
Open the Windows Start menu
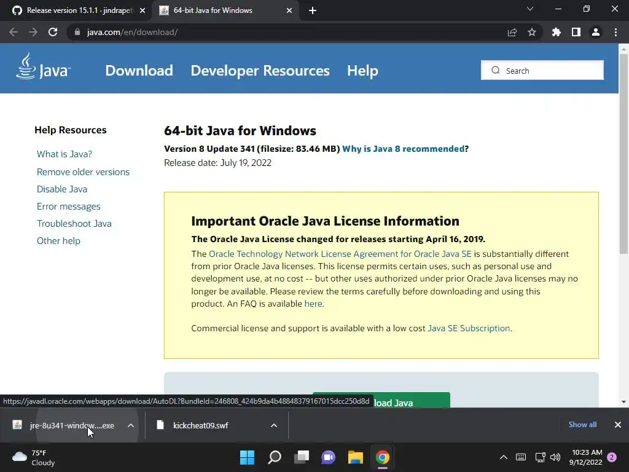(247, 457)
